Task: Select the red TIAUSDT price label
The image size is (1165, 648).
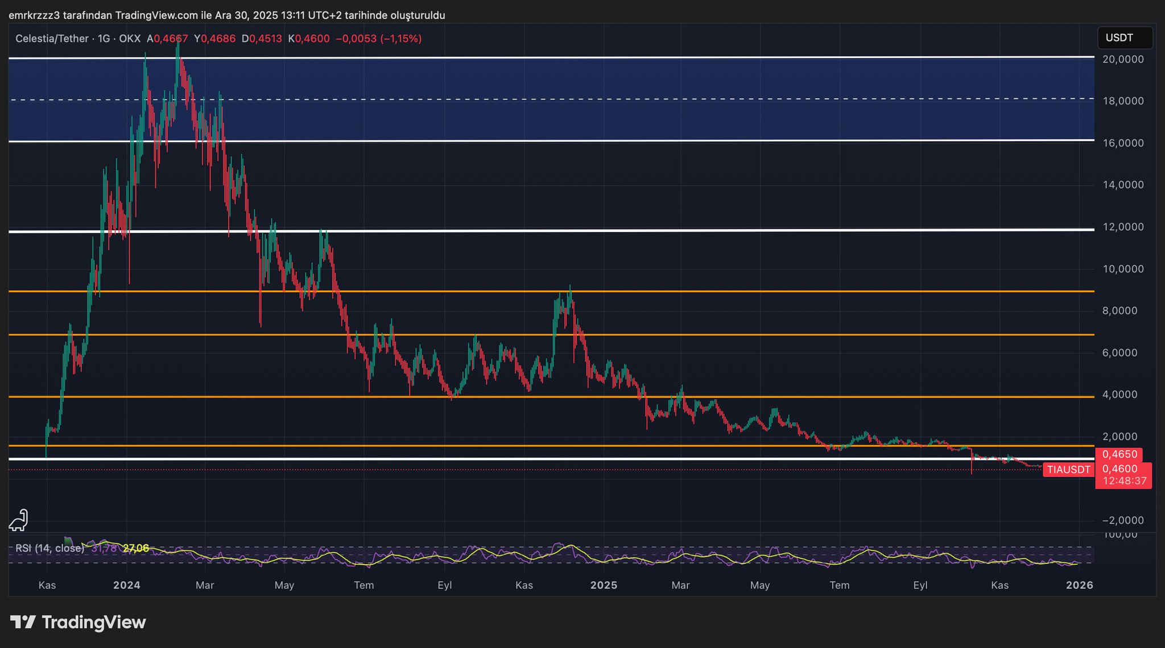Action: coord(1068,470)
